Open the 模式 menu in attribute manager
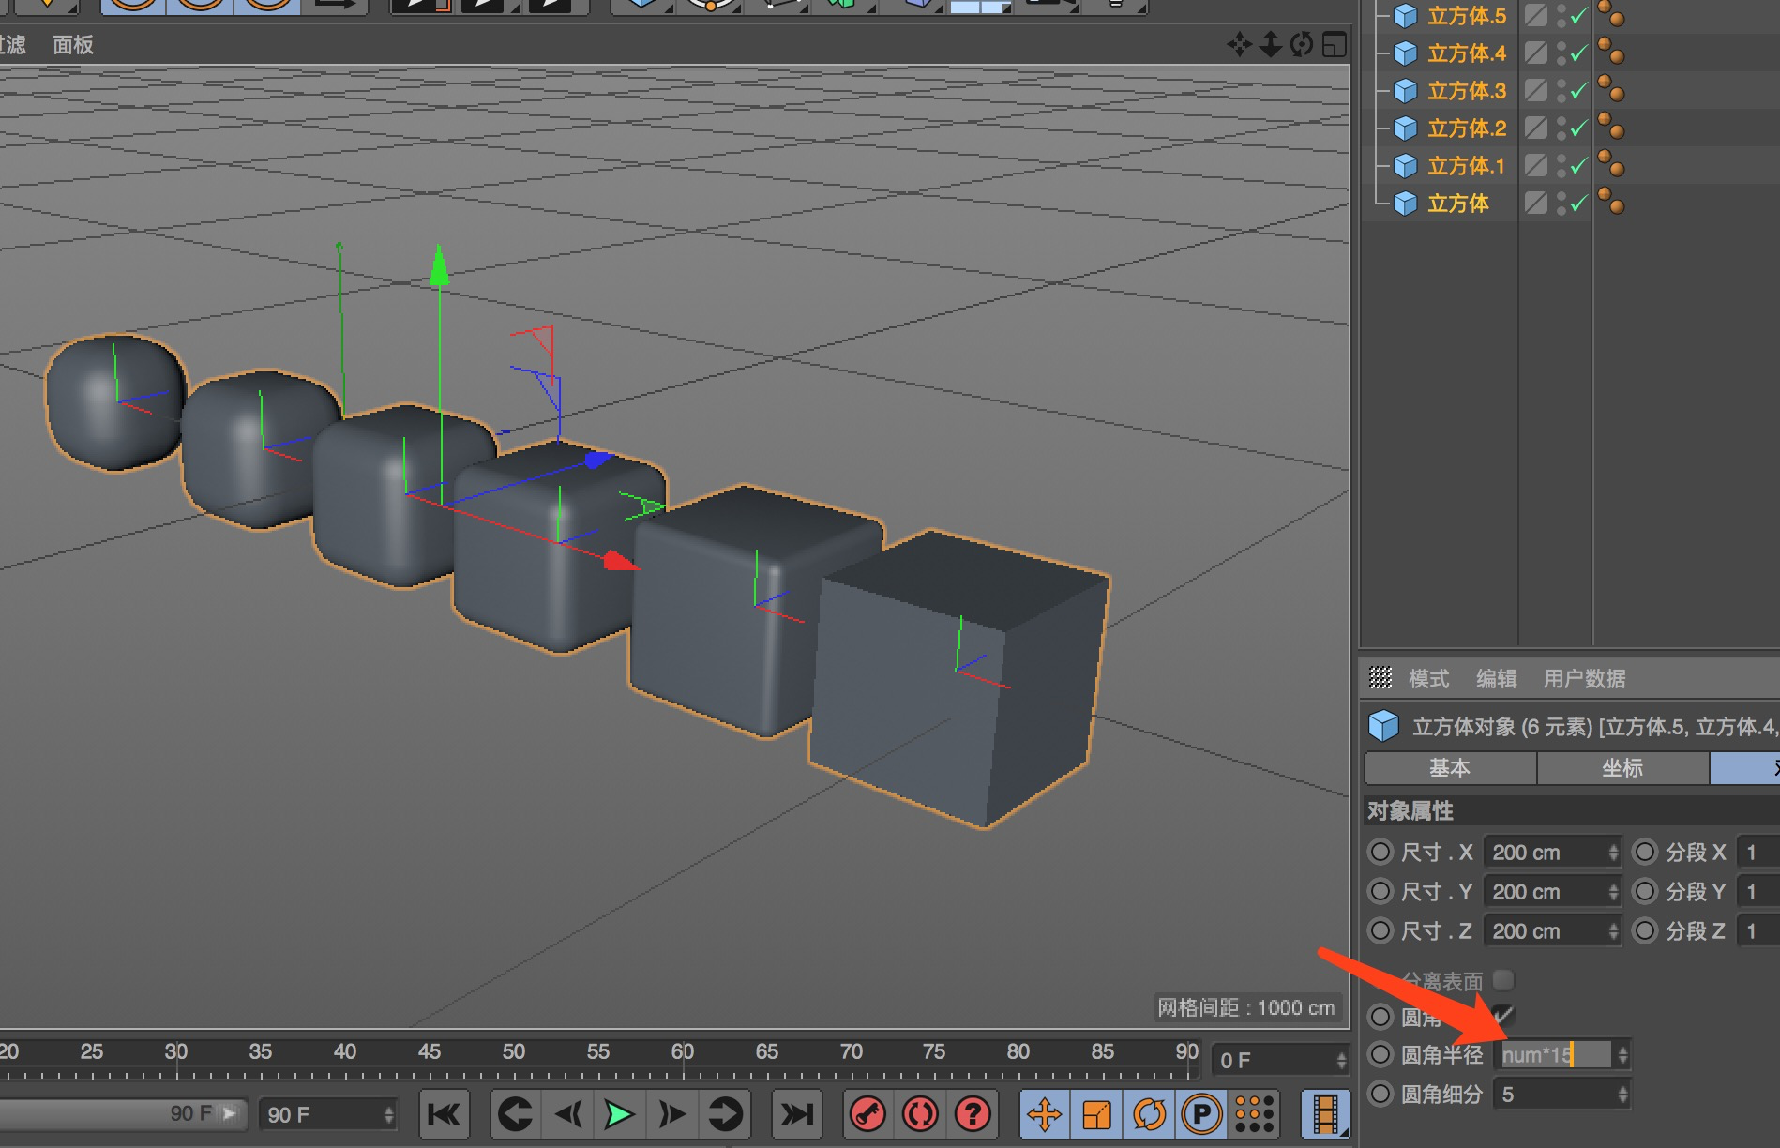 point(1428,678)
